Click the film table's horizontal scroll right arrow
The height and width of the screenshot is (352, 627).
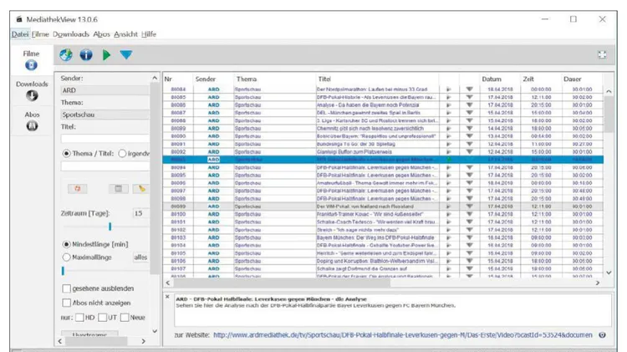598,283
